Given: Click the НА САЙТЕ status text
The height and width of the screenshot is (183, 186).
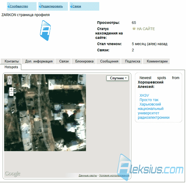Looking at the screenshot, I should (x=146, y=29).
